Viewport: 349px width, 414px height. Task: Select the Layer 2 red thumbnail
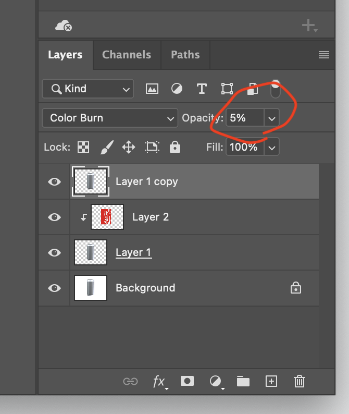pos(107,217)
